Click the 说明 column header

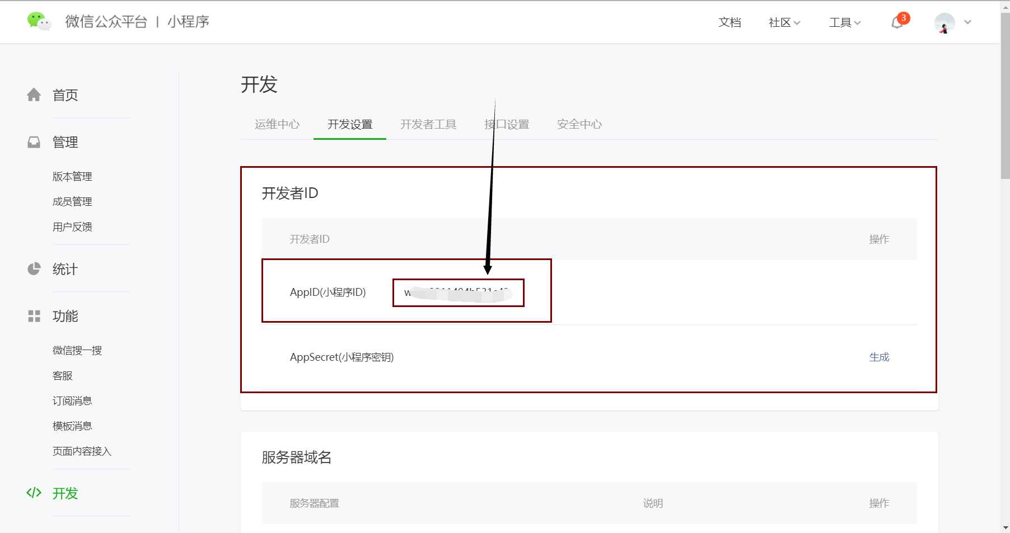(653, 503)
